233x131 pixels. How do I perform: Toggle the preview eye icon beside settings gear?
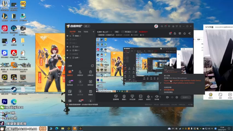tap(172, 97)
